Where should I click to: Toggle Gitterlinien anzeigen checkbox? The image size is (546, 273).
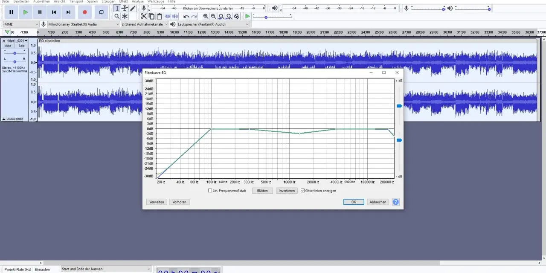click(302, 191)
